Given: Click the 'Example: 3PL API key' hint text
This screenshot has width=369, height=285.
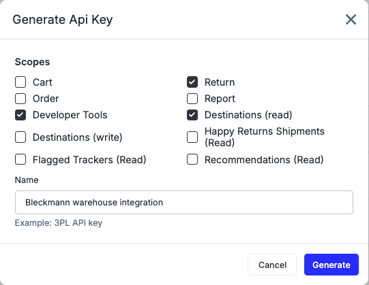Looking at the screenshot, I should click(x=59, y=223).
